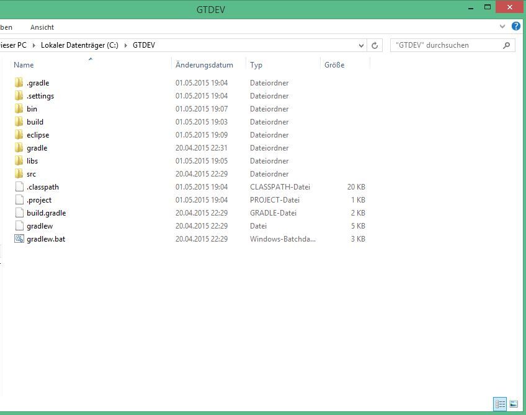Refresh the GTDEV folder view
Image resolution: width=526 pixels, height=415 pixels.
375,45
